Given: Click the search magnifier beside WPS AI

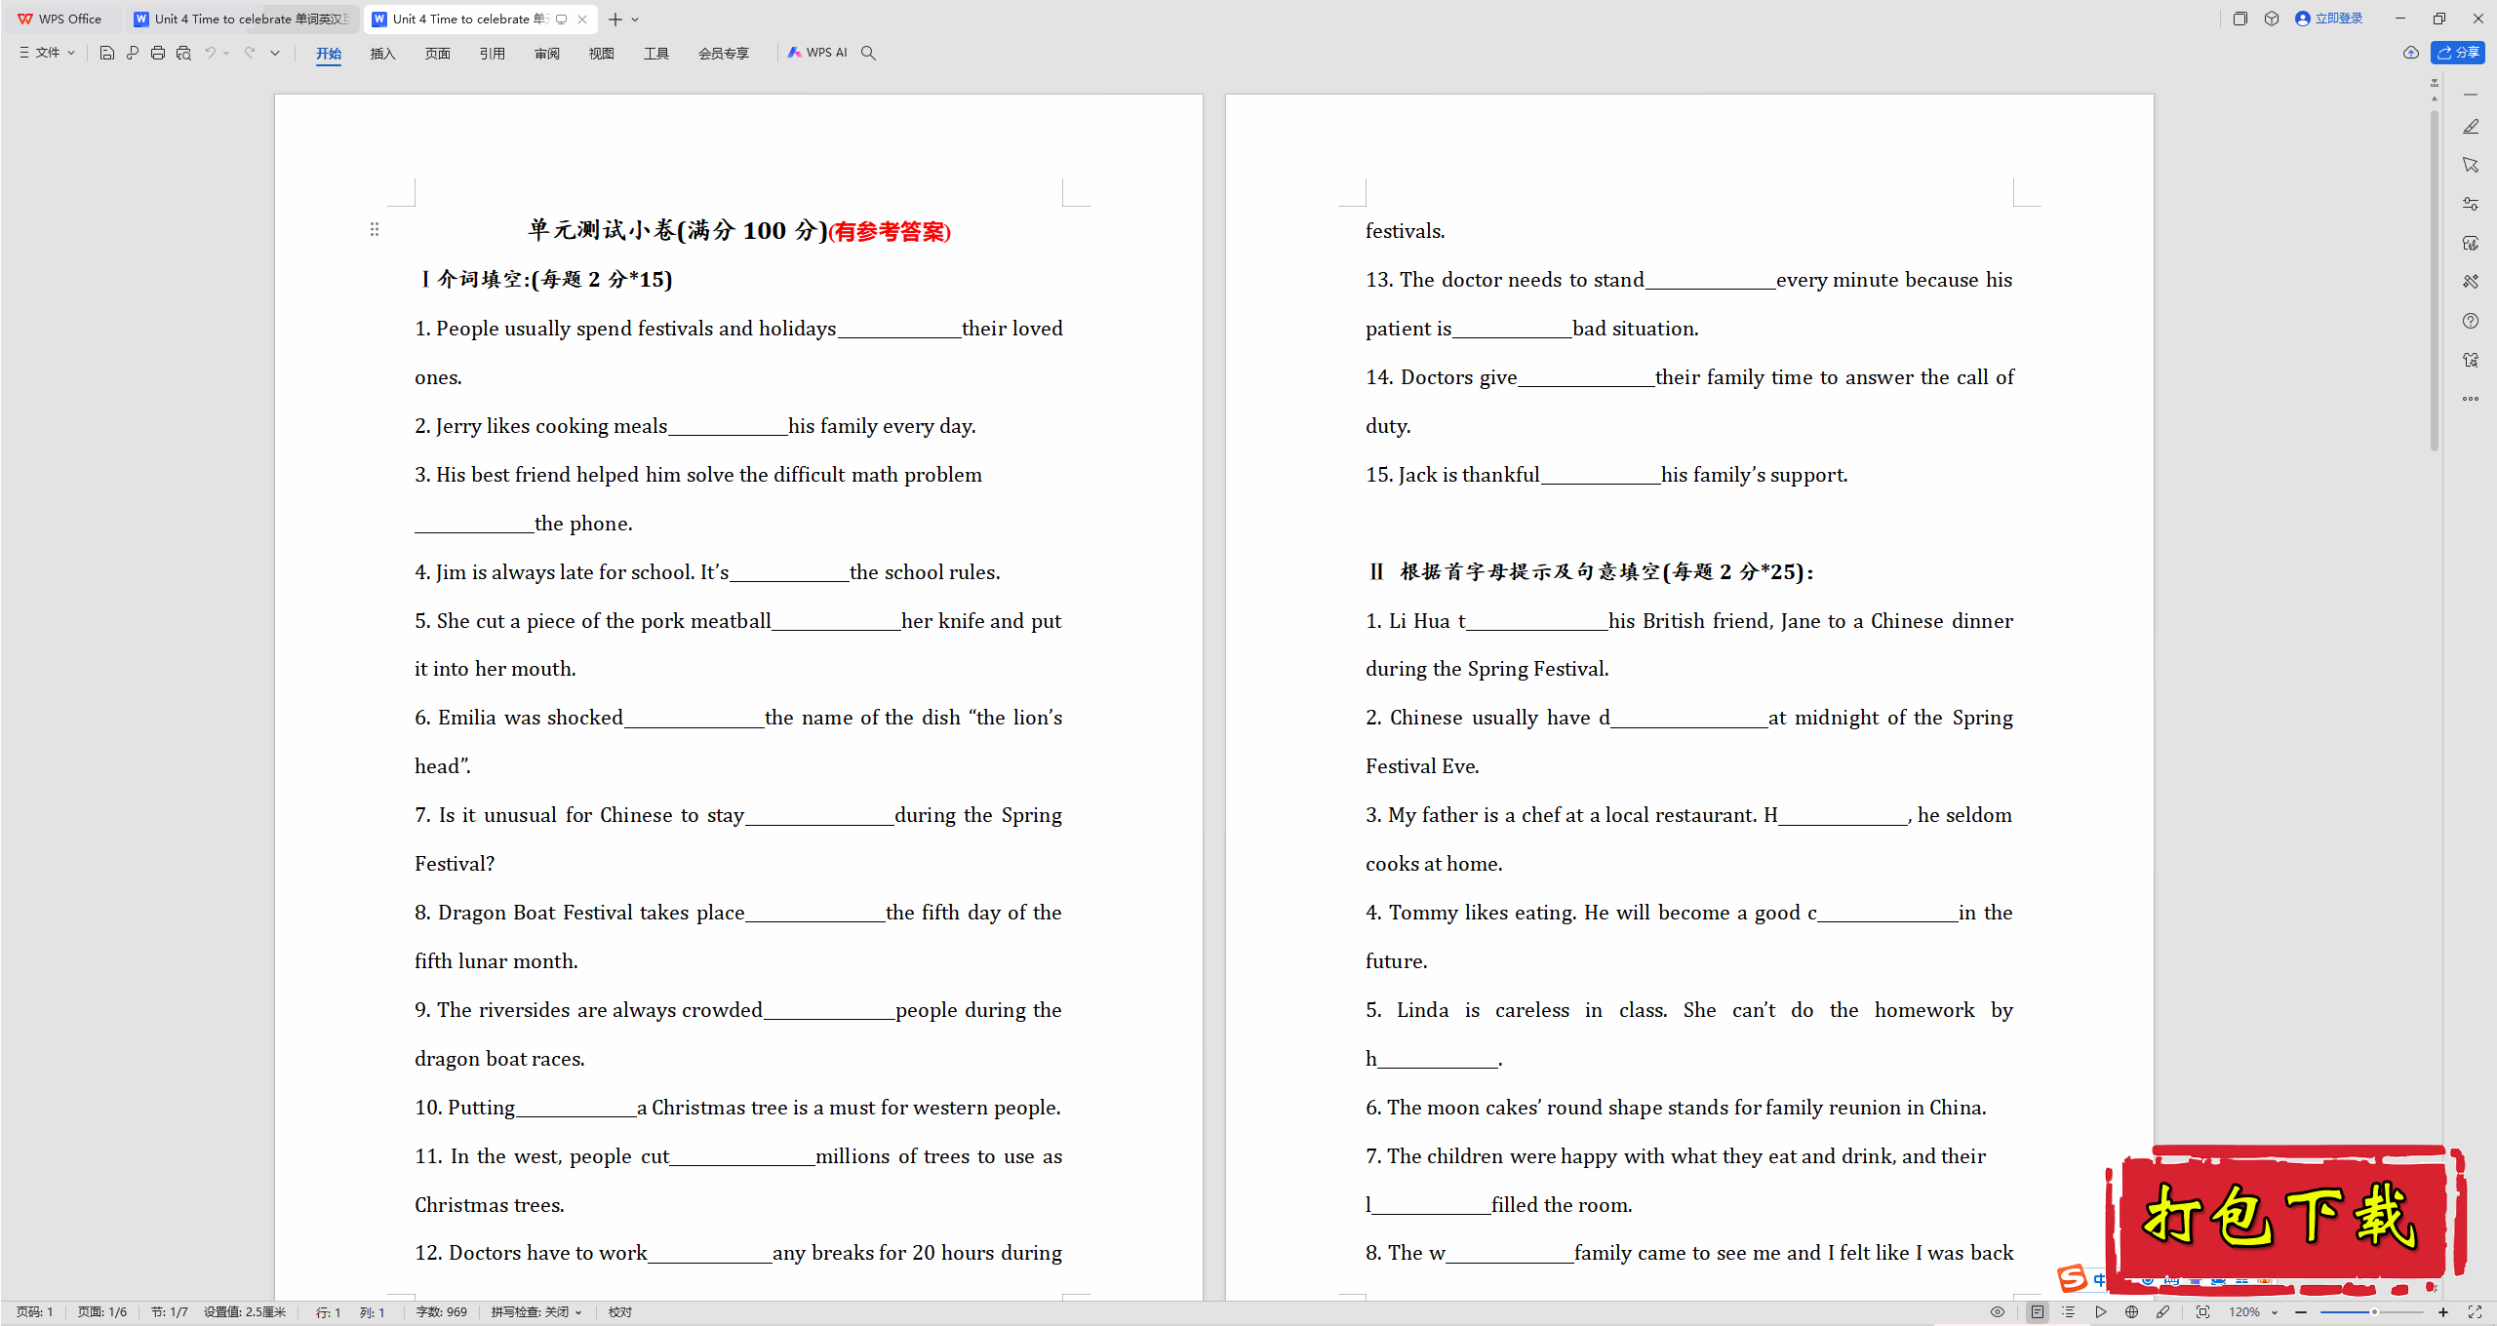Looking at the screenshot, I should point(868,53).
